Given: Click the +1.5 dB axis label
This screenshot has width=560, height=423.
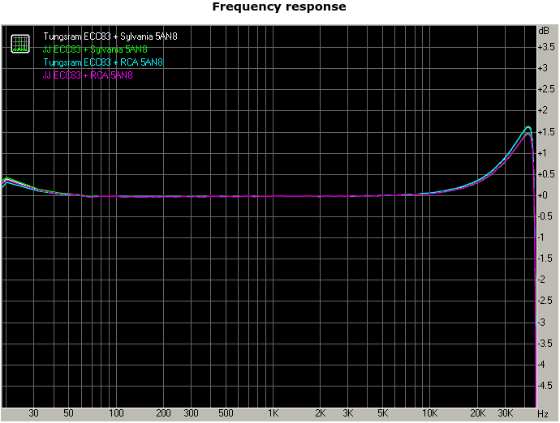Looking at the screenshot, I should 546,131.
